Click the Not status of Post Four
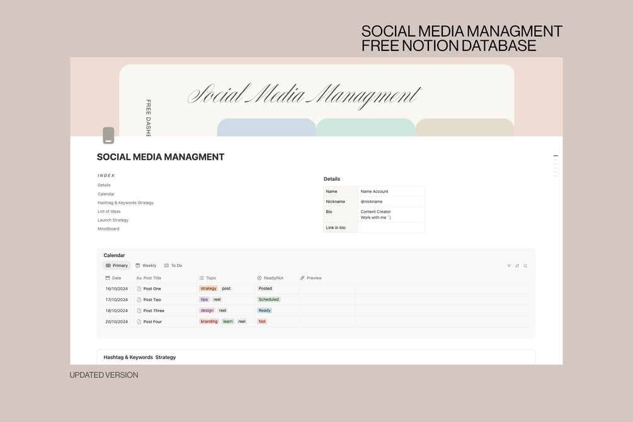 (x=262, y=321)
